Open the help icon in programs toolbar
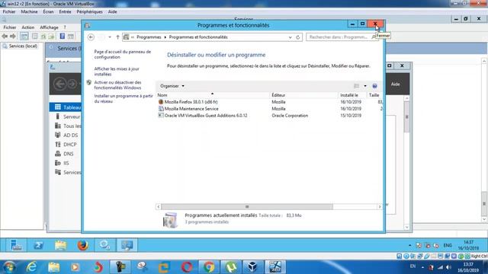 tap(374, 86)
